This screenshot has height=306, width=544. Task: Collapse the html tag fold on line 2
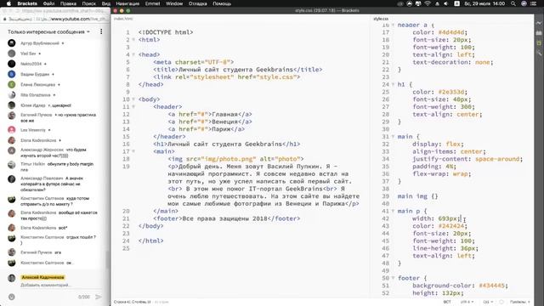click(133, 40)
